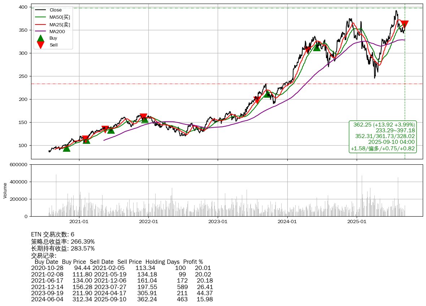The width and height of the screenshot is (426, 306).
Task: Click the Volume axis label
Action: click(5, 190)
